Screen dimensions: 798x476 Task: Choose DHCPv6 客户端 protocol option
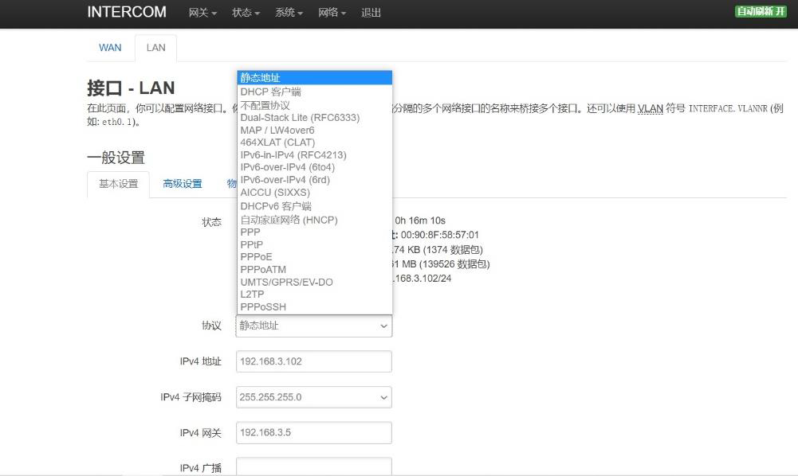click(x=276, y=206)
